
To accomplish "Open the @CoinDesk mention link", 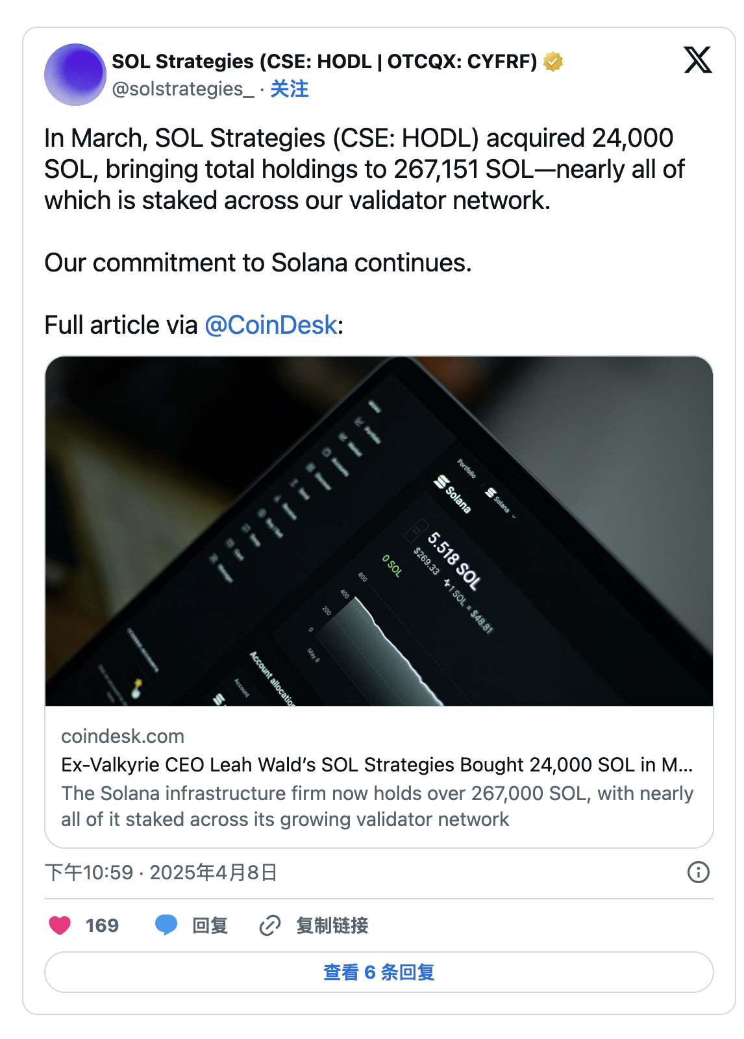I will 271,325.
